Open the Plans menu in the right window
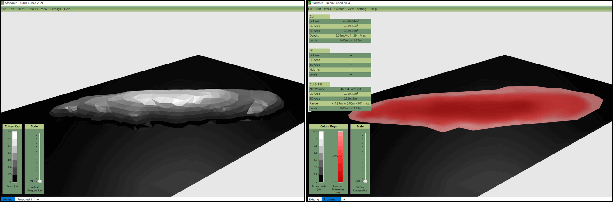The width and height of the screenshot is (613, 203). pyautogui.click(x=328, y=9)
